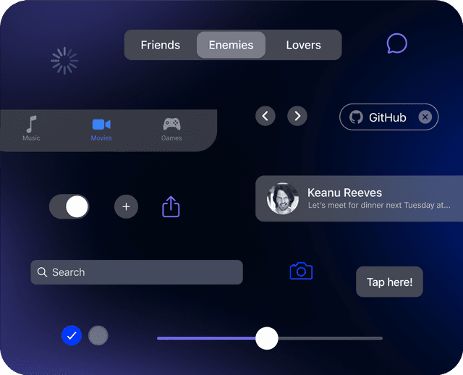Uncheck the blue checkmark circle

click(x=71, y=335)
